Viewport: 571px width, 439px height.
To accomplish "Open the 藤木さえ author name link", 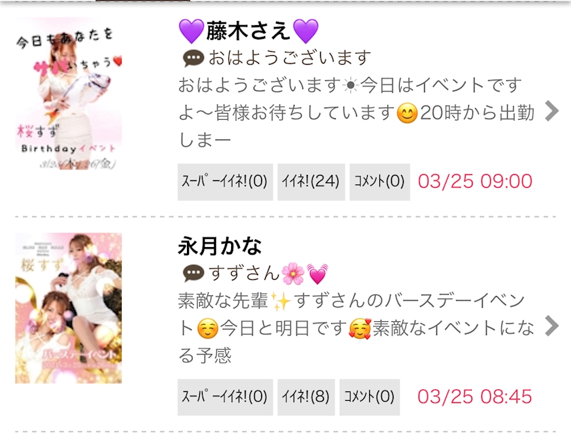I will coord(249,31).
